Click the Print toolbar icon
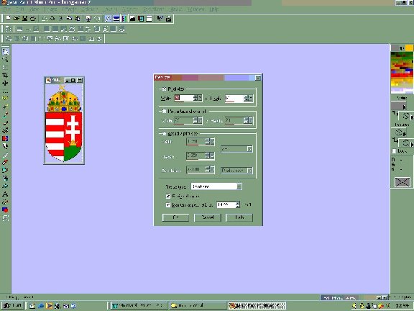 point(33,18)
